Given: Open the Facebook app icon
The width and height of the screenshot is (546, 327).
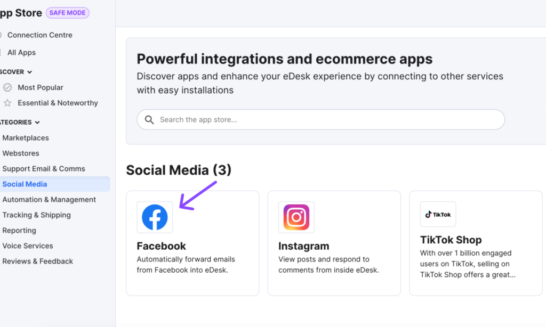Looking at the screenshot, I should click(155, 217).
